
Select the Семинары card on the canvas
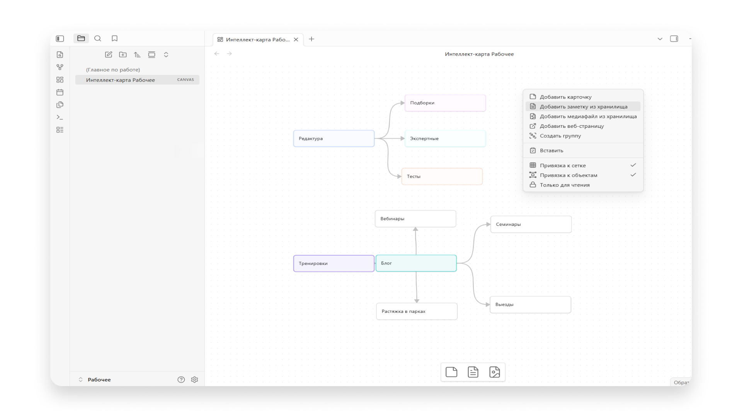[531, 224]
